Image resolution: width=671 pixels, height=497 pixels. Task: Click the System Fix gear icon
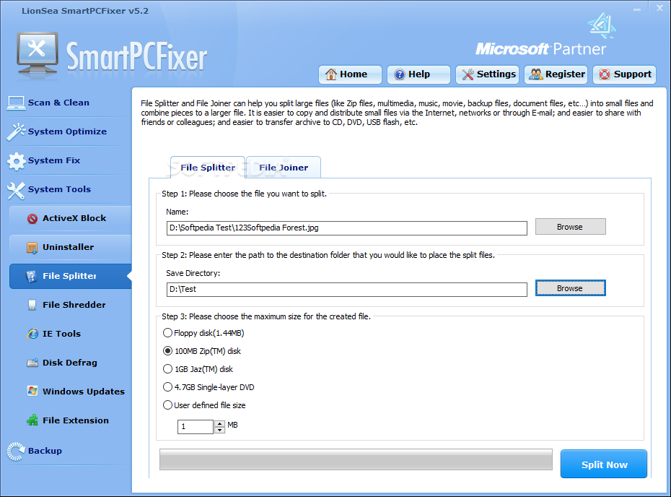17,161
